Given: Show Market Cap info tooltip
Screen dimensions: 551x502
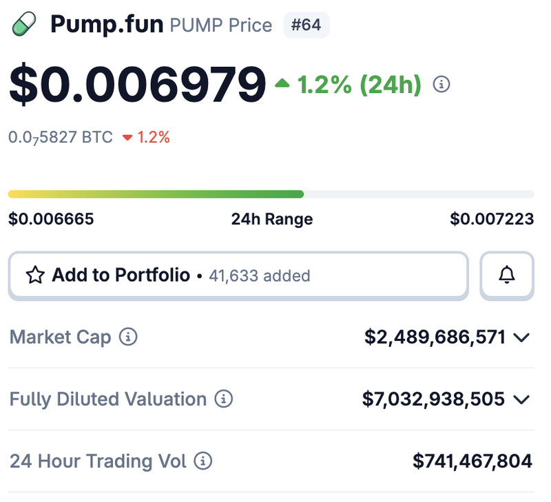Looking at the screenshot, I should tap(128, 337).
